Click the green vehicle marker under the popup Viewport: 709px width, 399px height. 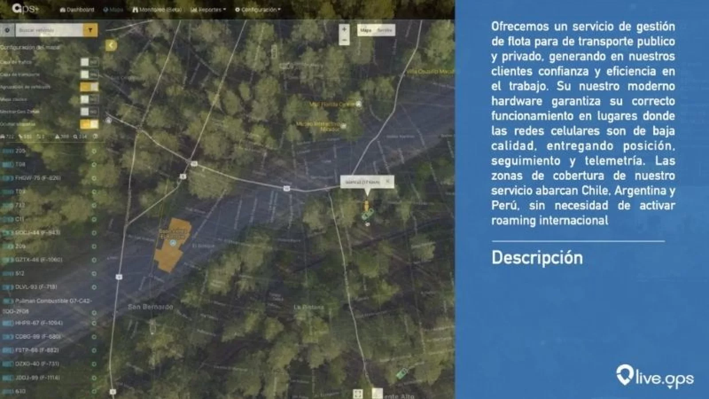(367, 215)
